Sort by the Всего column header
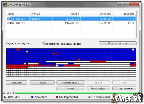The width and height of the screenshot is (144, 104). click(x=66, y=14)
